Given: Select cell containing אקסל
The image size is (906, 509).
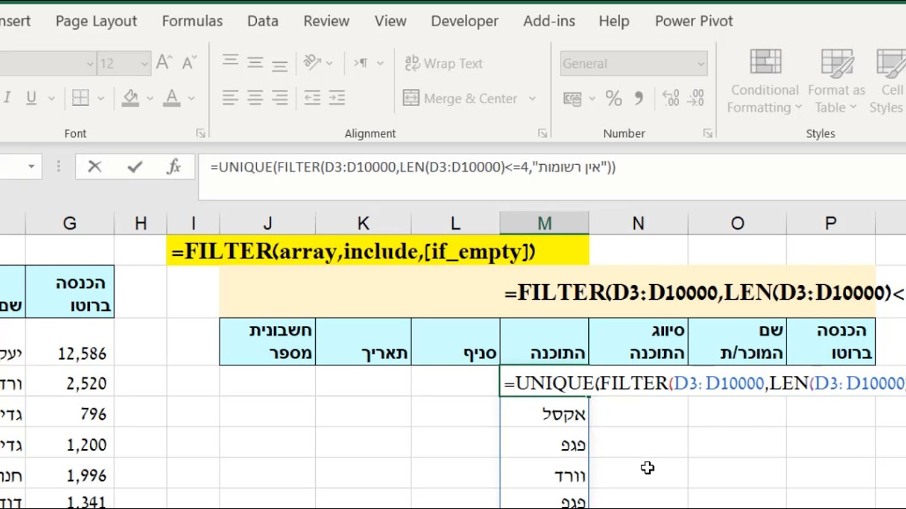Looking at the screenshot, I should [x=544, y=414].
